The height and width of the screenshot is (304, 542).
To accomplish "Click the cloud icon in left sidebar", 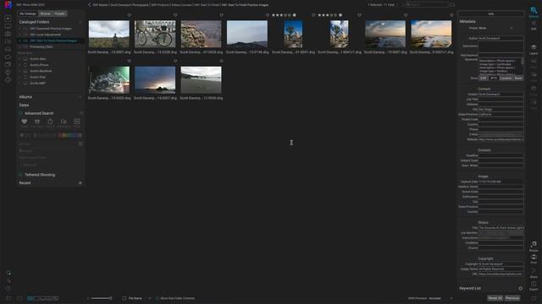I will [8, 57].
